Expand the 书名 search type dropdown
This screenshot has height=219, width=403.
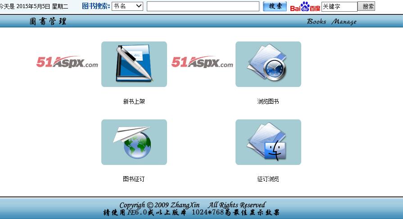[x=127, y=6]
